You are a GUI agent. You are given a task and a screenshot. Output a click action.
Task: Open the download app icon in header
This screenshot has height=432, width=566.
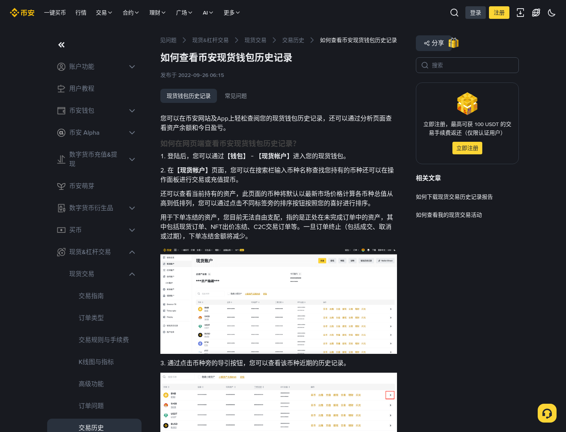[520, 13]
